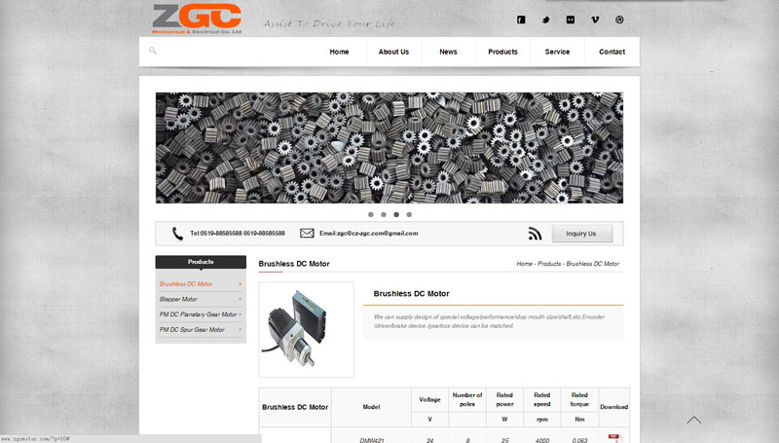This screenshot has height=443, width=779.
Task: Expand PM DC Spur Gear Motor arrow
Action: pyautogui.click(x=241, y=330)
